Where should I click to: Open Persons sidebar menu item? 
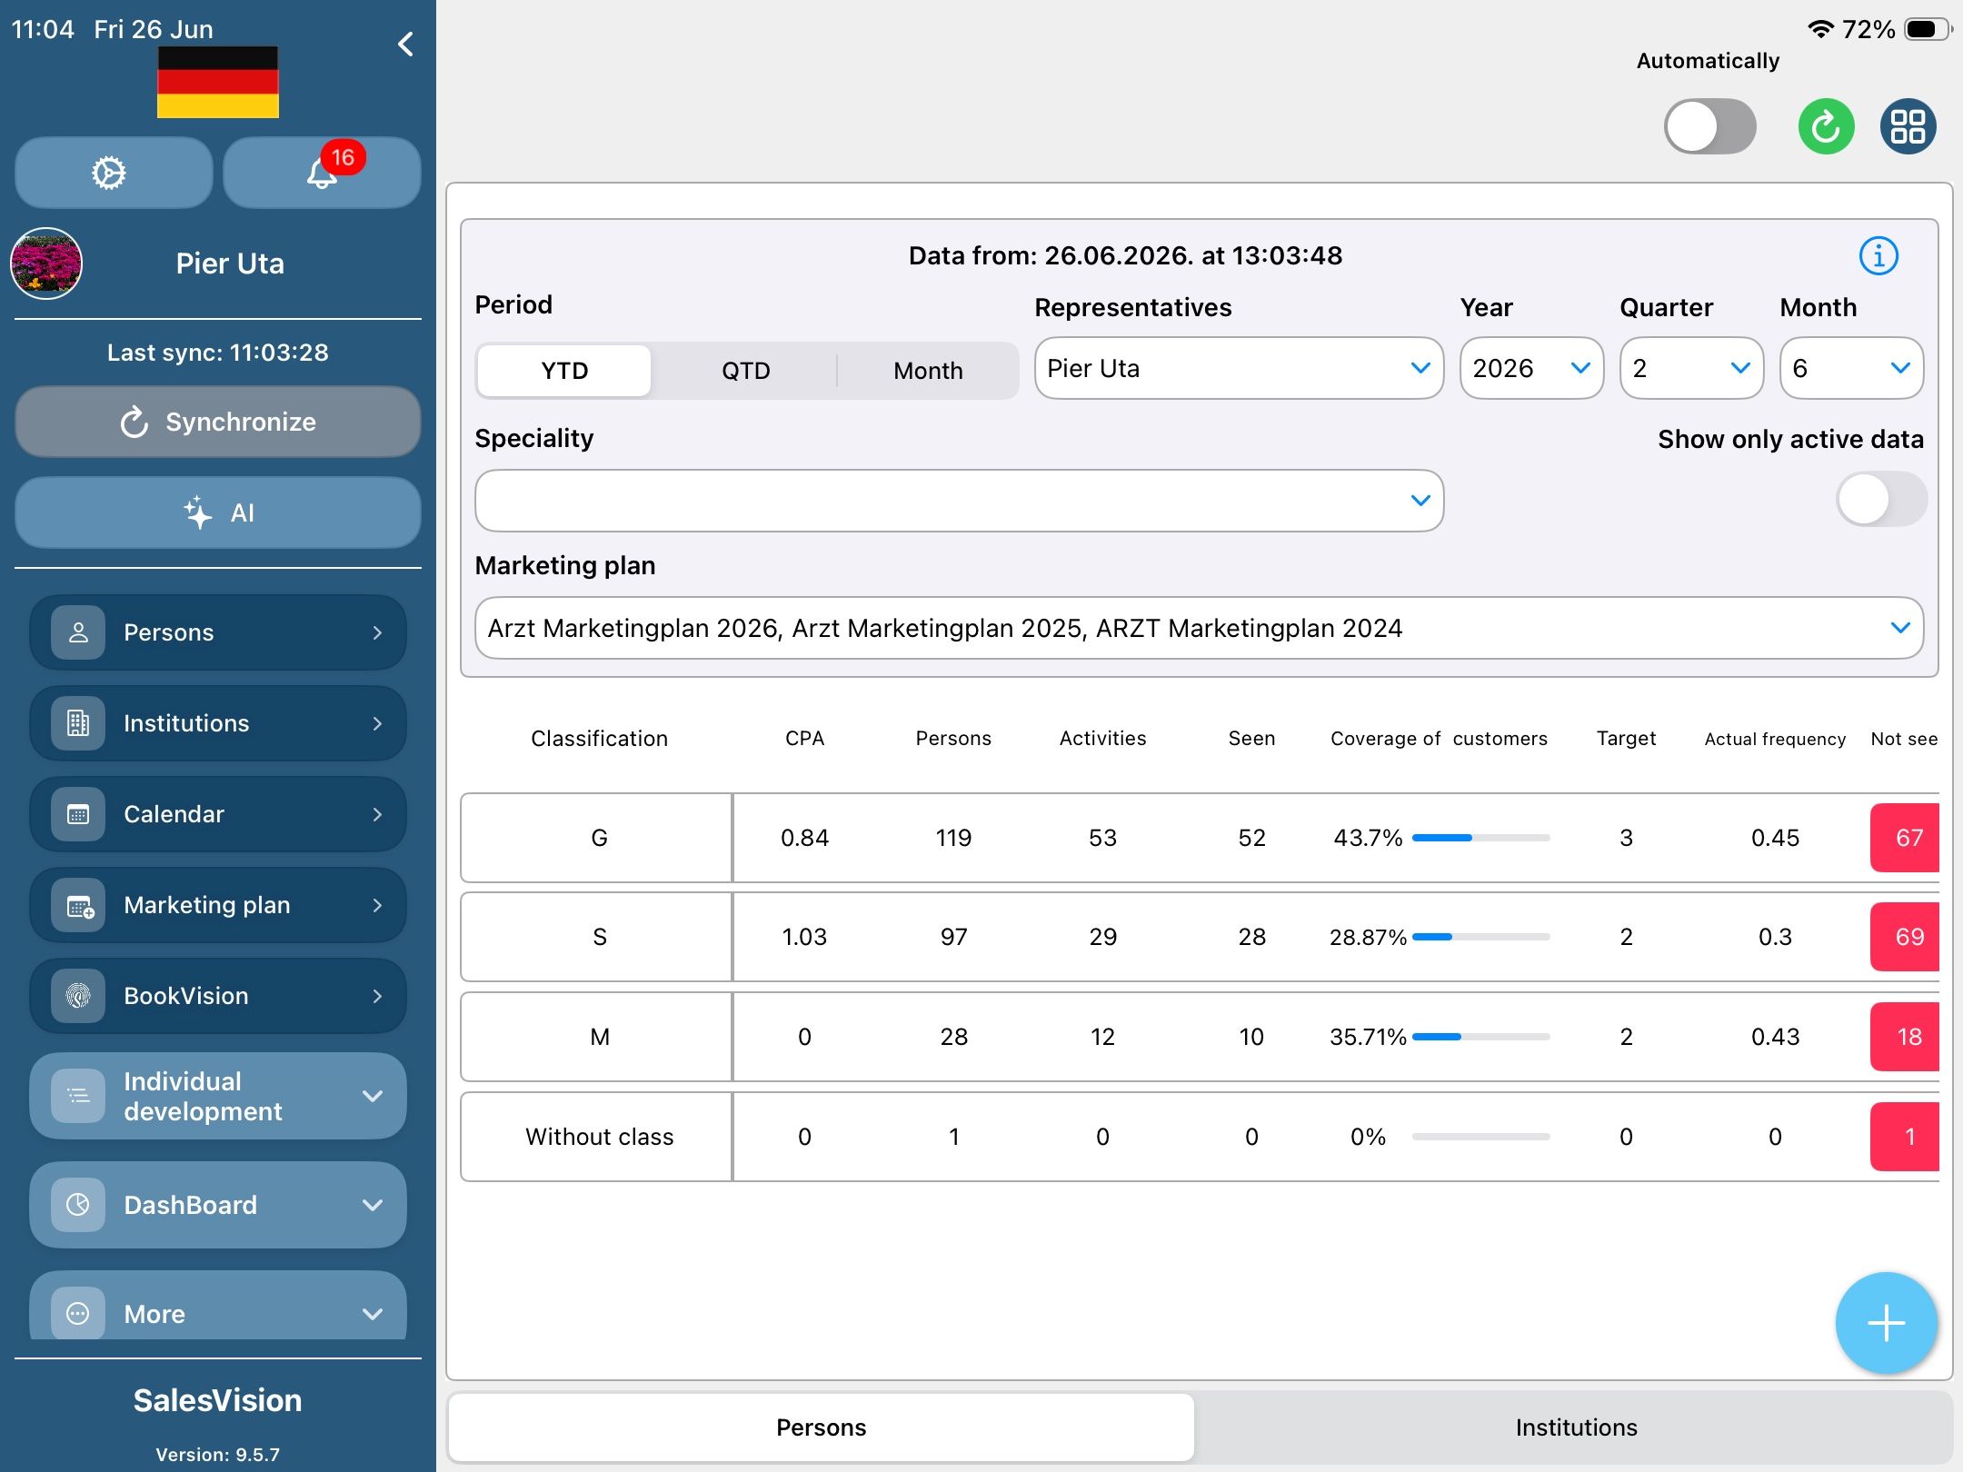(x=218, y=632)
